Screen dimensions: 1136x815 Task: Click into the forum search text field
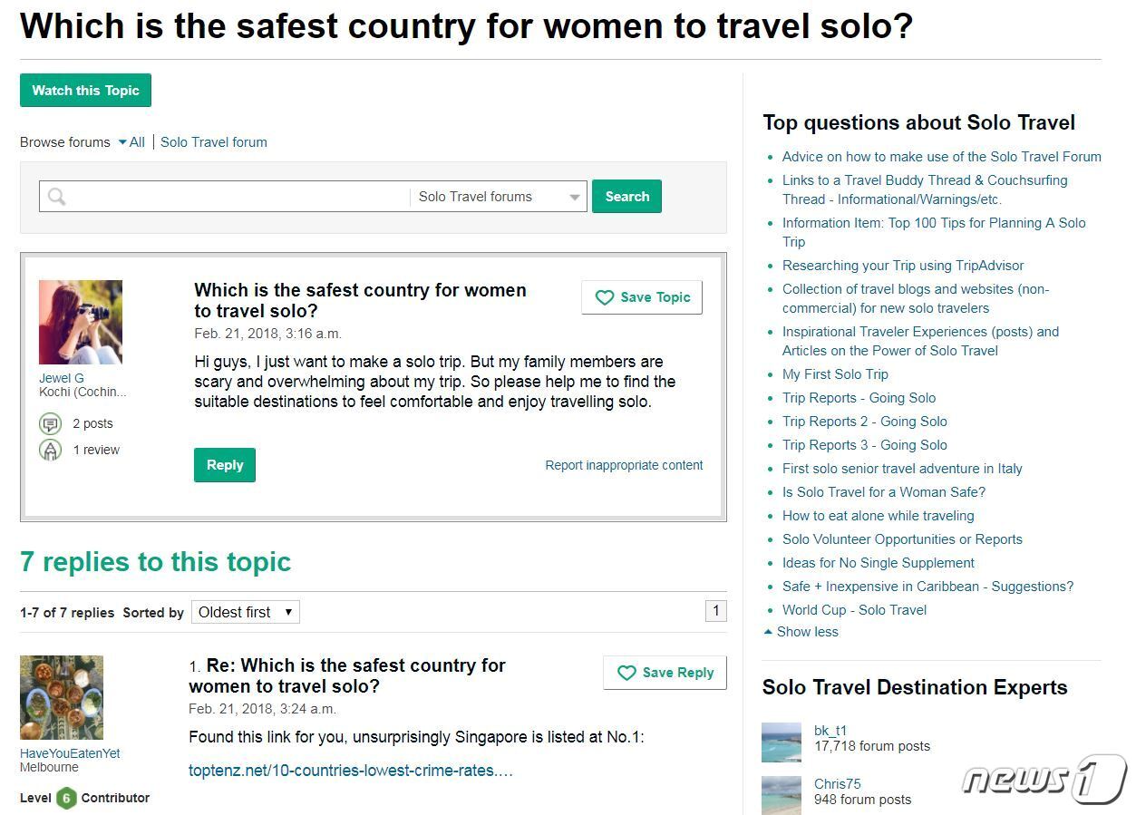(x=238, y=197)
